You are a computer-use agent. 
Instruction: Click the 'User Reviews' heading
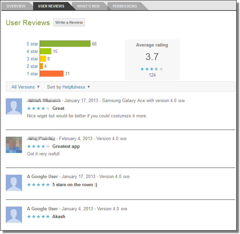click(28, 23)
